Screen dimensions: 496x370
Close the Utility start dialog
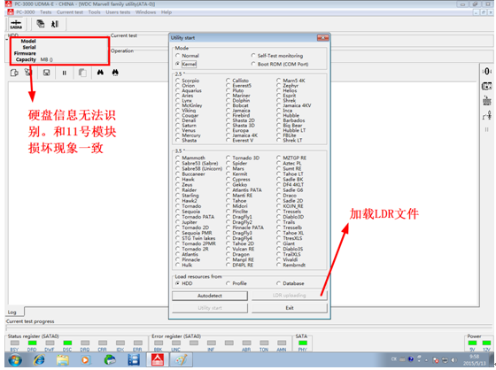coord(323,38)
